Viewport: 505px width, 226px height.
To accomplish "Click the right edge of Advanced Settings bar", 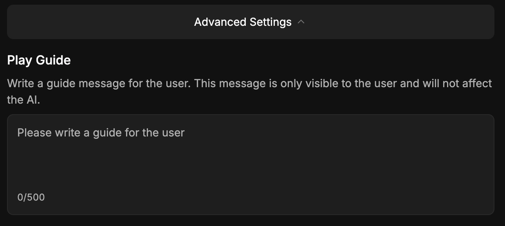I will click(x=485, y=22).
